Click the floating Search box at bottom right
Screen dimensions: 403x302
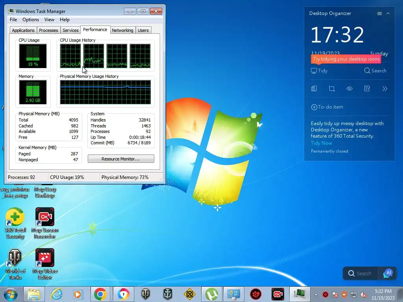pos(360,273)
